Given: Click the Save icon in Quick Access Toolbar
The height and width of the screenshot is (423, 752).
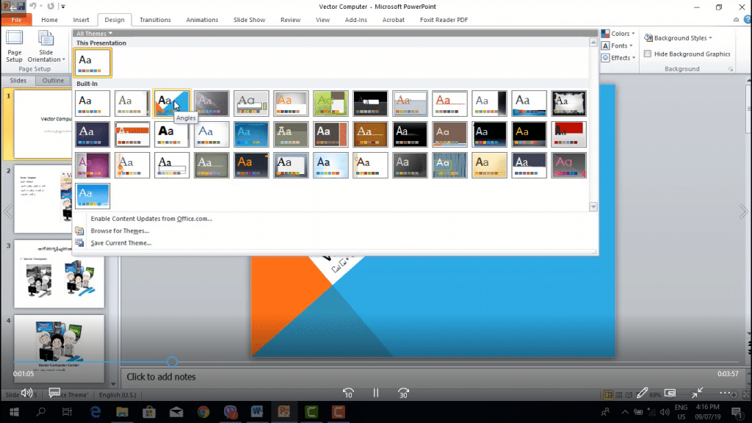Looking at the screenshot, I should coord(21,6).
